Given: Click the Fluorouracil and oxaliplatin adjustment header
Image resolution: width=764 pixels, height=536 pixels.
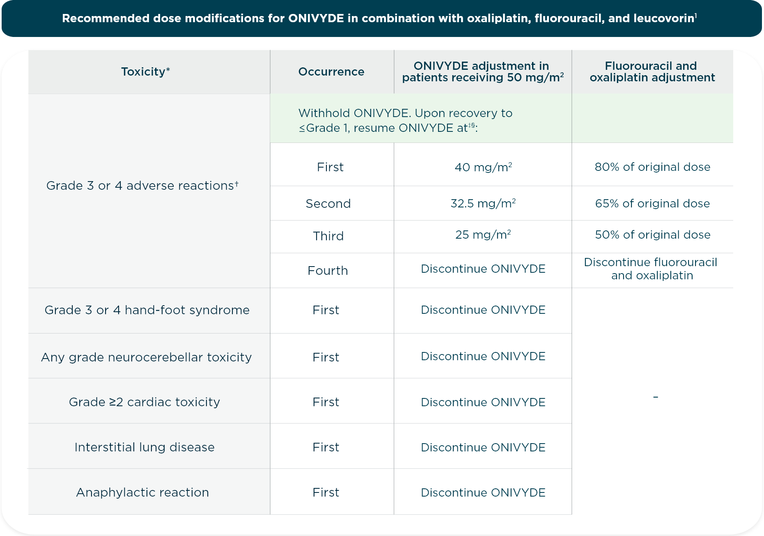Looking at the screenshot, I should tap(653, 71).
